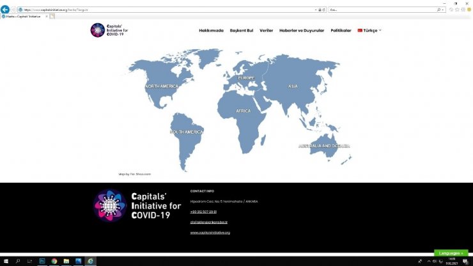
Task: Click the yellow smiley feedback icon
Action: coord(469,10)
